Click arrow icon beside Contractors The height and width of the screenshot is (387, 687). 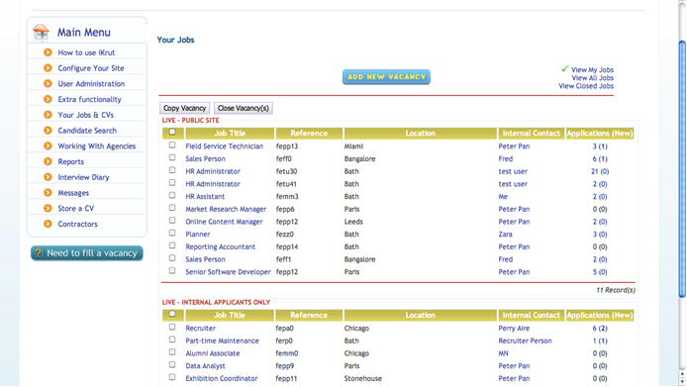(48, 224)
